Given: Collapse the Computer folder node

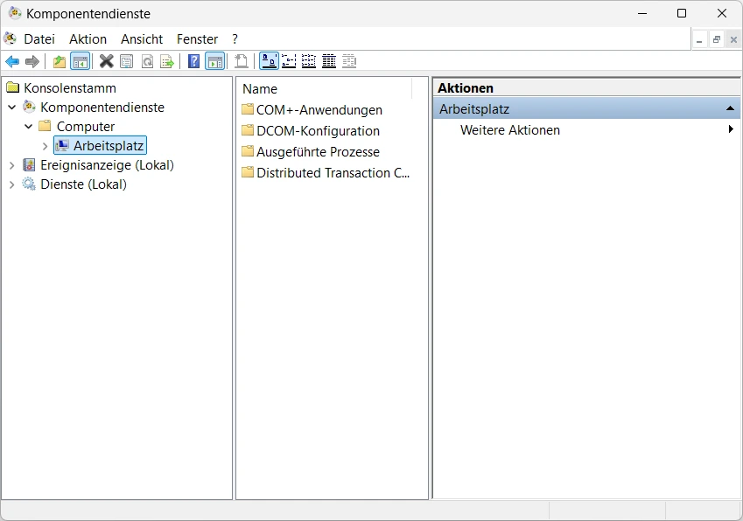Looking at the screenshot, I should click(28, 127).
